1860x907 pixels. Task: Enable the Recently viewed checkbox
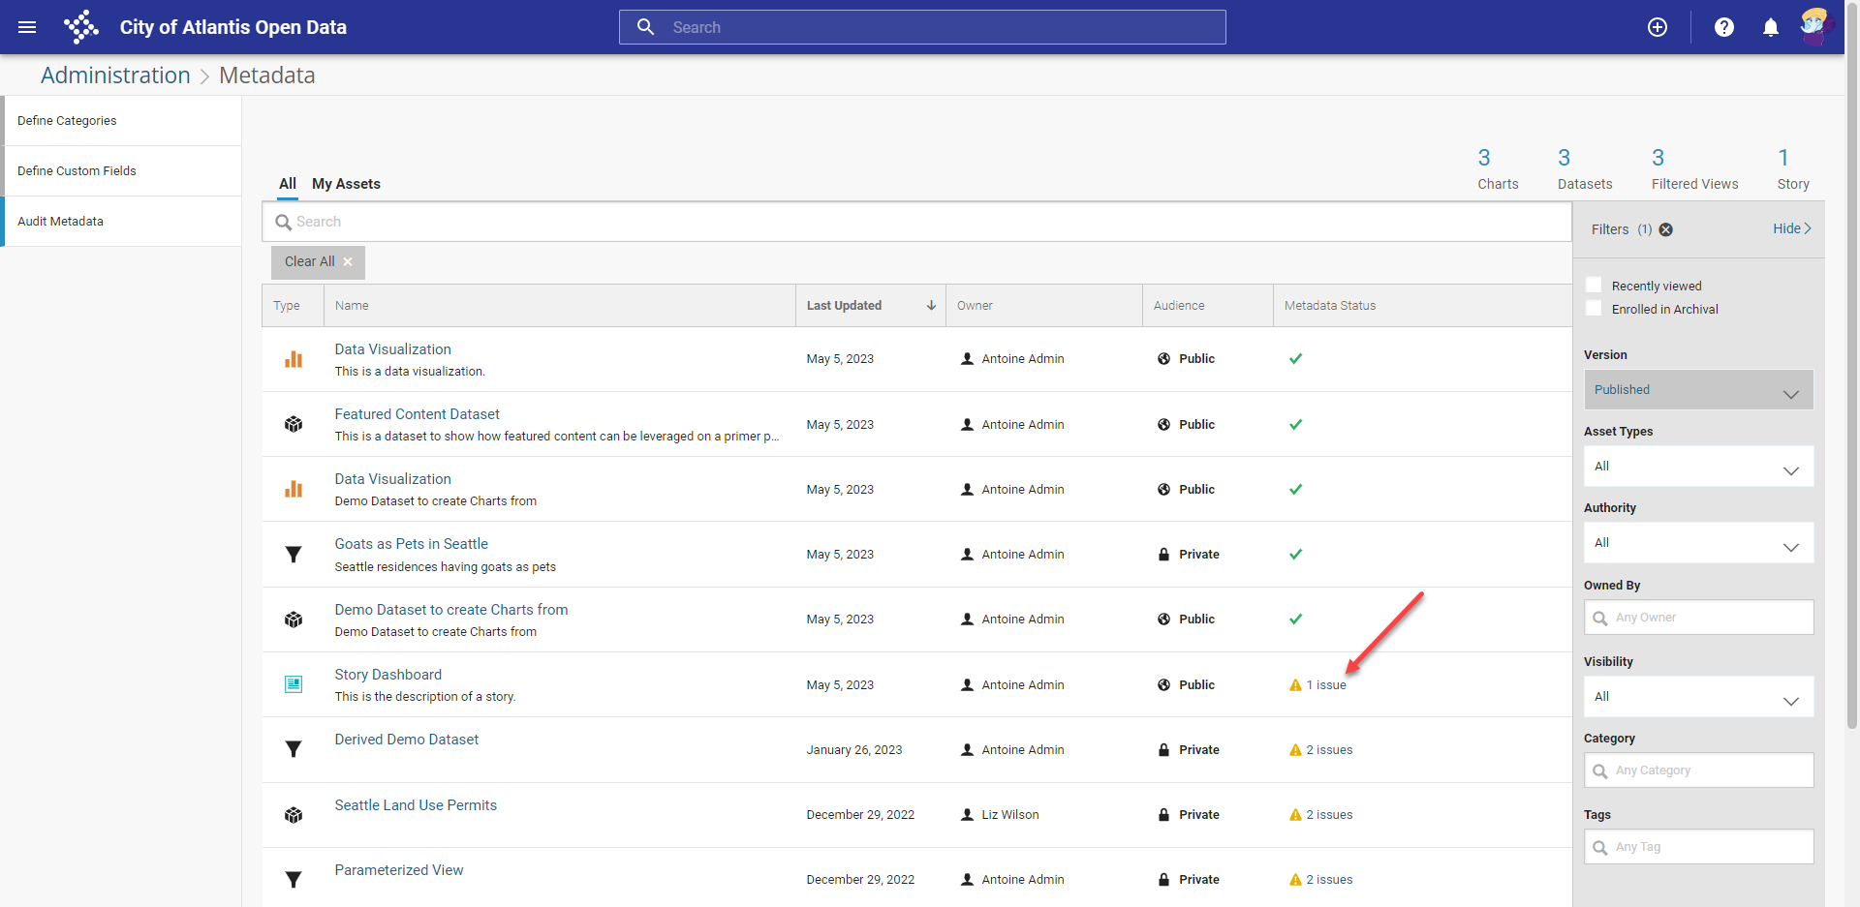coord(1594,286)
